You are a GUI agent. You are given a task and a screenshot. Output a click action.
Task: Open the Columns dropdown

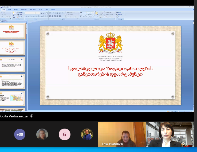click(x=60, y=16)
